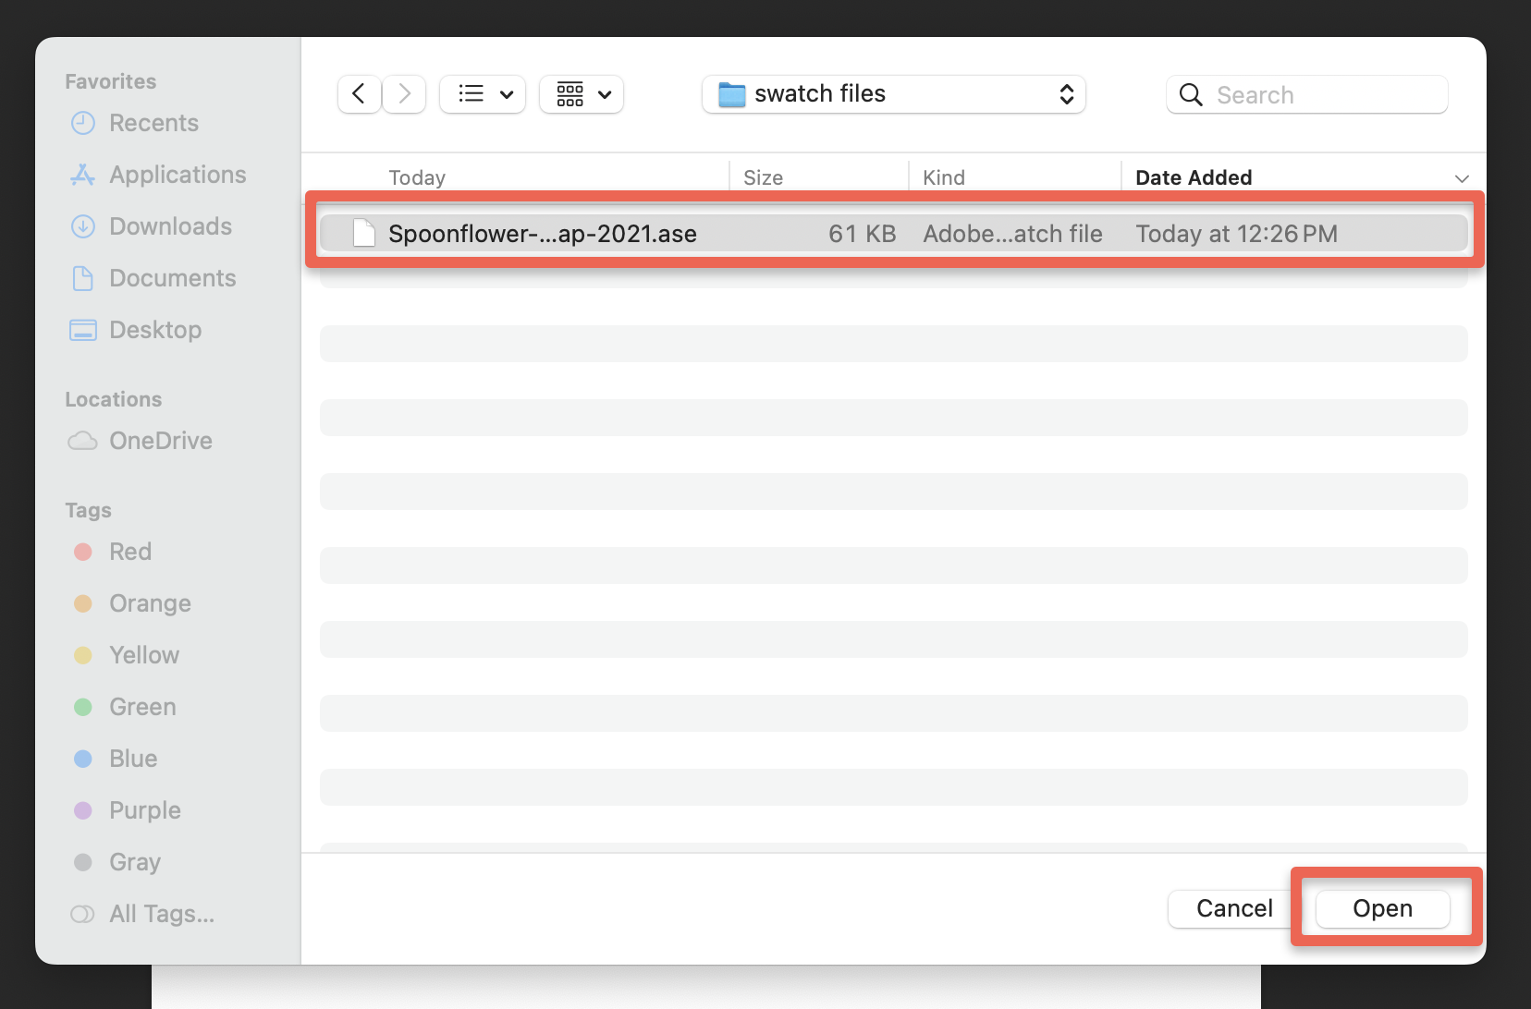Click the yellow tag color dot
Image resolution: width=1531 pixels, height=1009 pixels.
pos(83,655)
